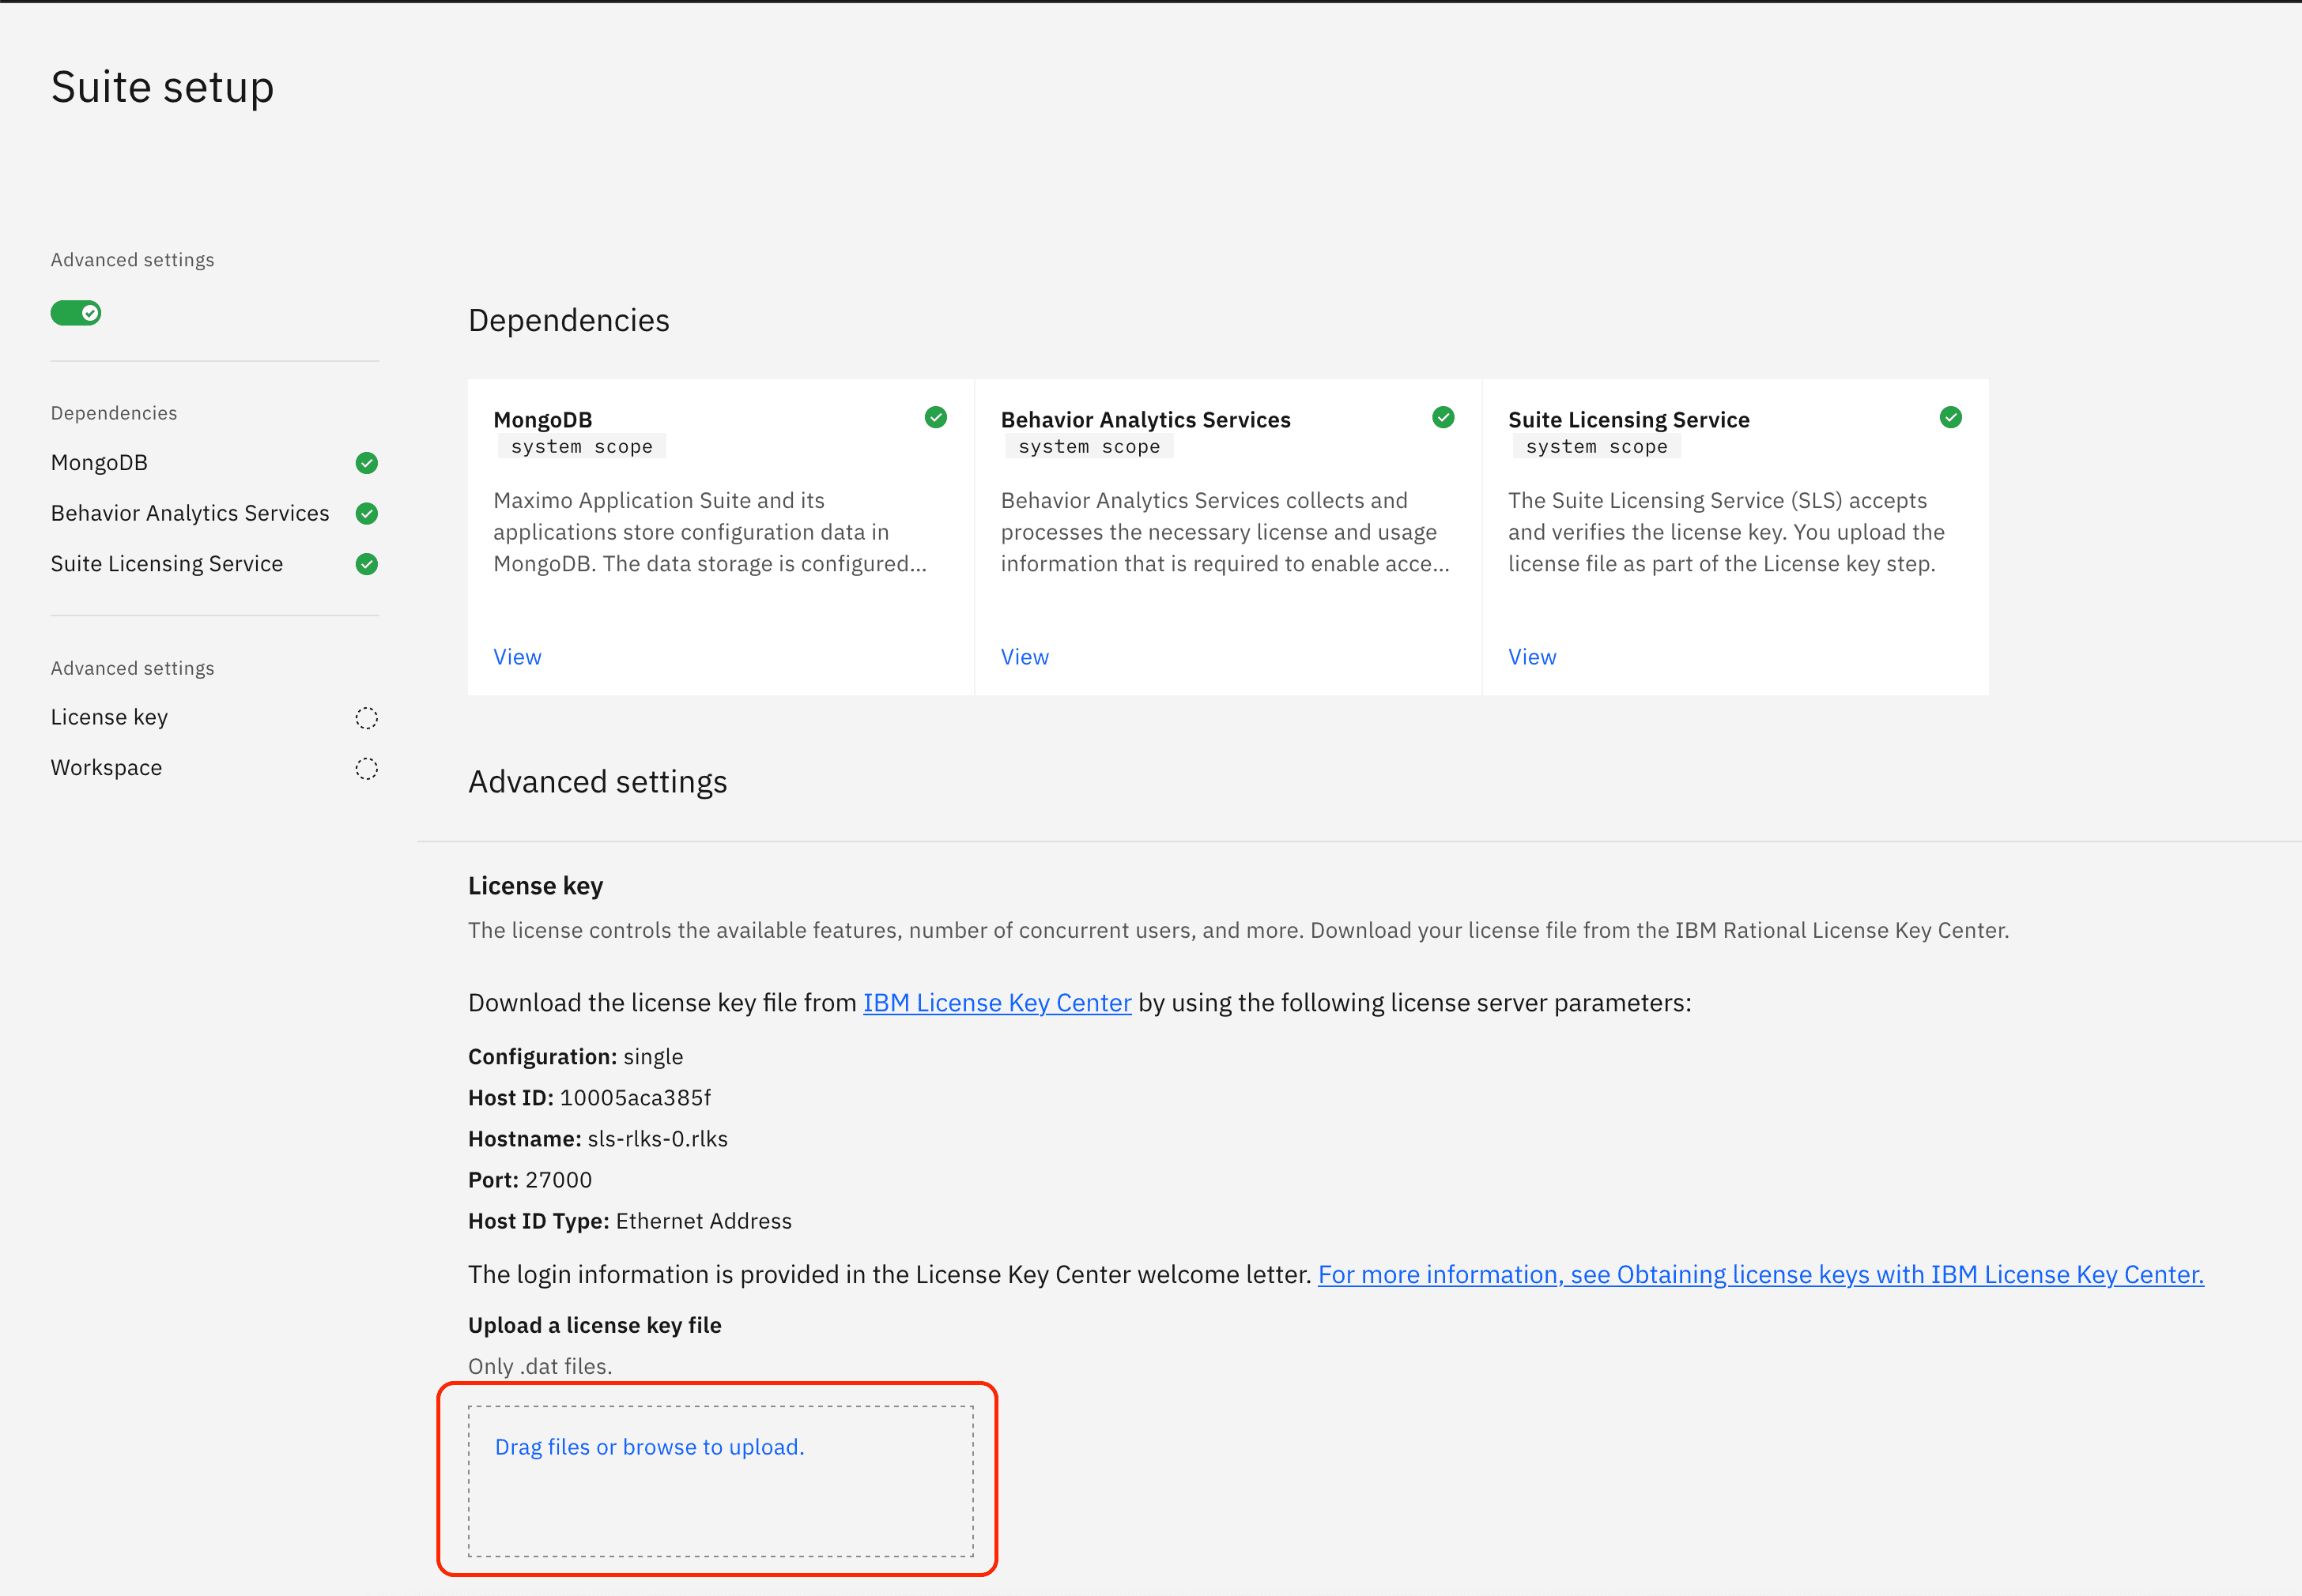Image resolution: width=2302 pixels, height=1596 pixels.
Task: Select Behavior Analytics Services in sidebar
Action: click(190, 513)
